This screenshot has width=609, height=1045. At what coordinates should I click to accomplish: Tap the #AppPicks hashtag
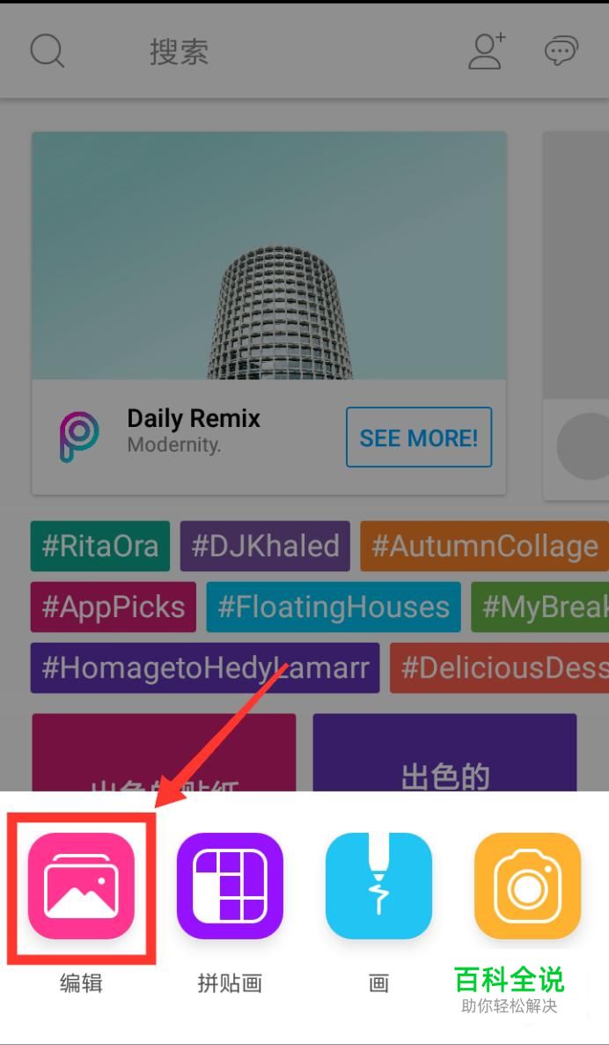(x=114, y=607)
